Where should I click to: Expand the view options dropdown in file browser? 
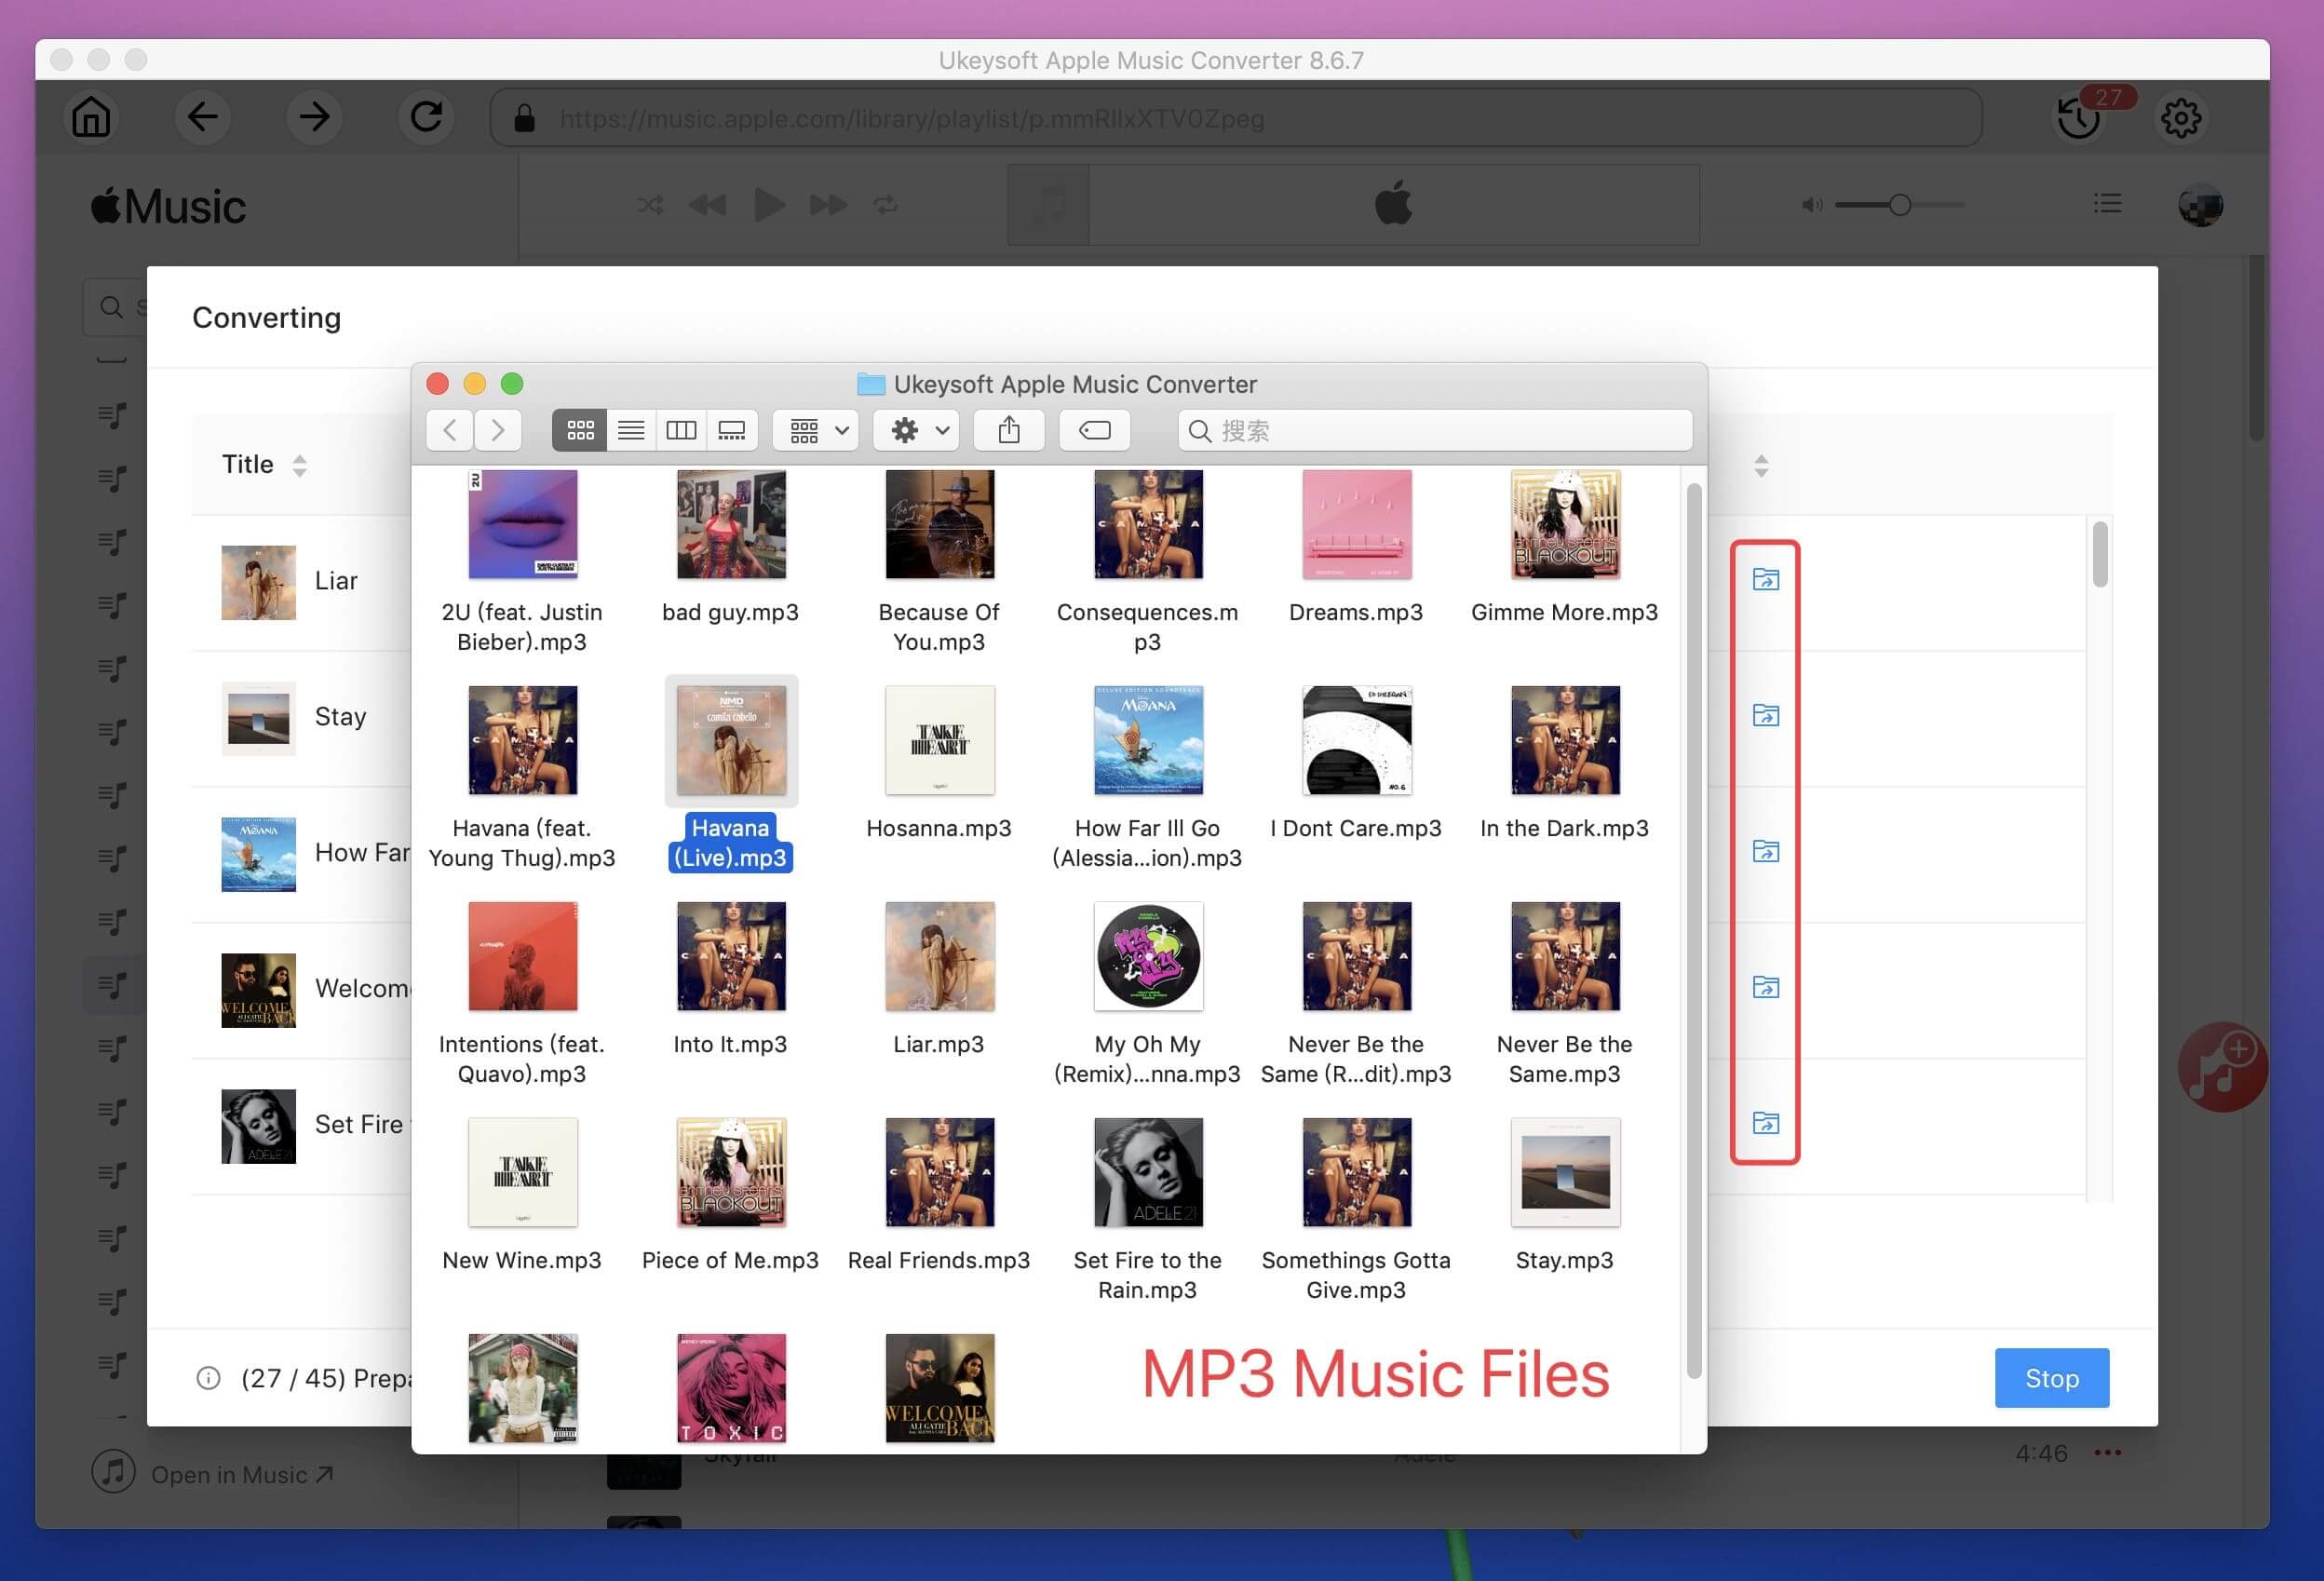(817, 429)
